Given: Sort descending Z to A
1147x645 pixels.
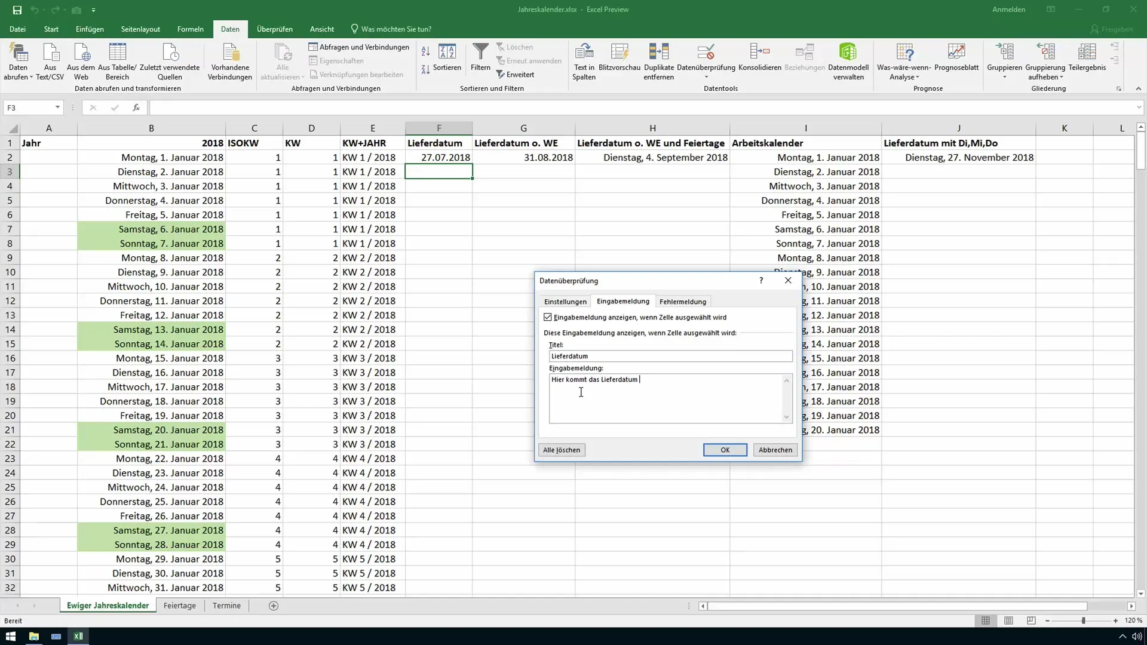Looking at the screenshot, I should click(x=425, y=69).
